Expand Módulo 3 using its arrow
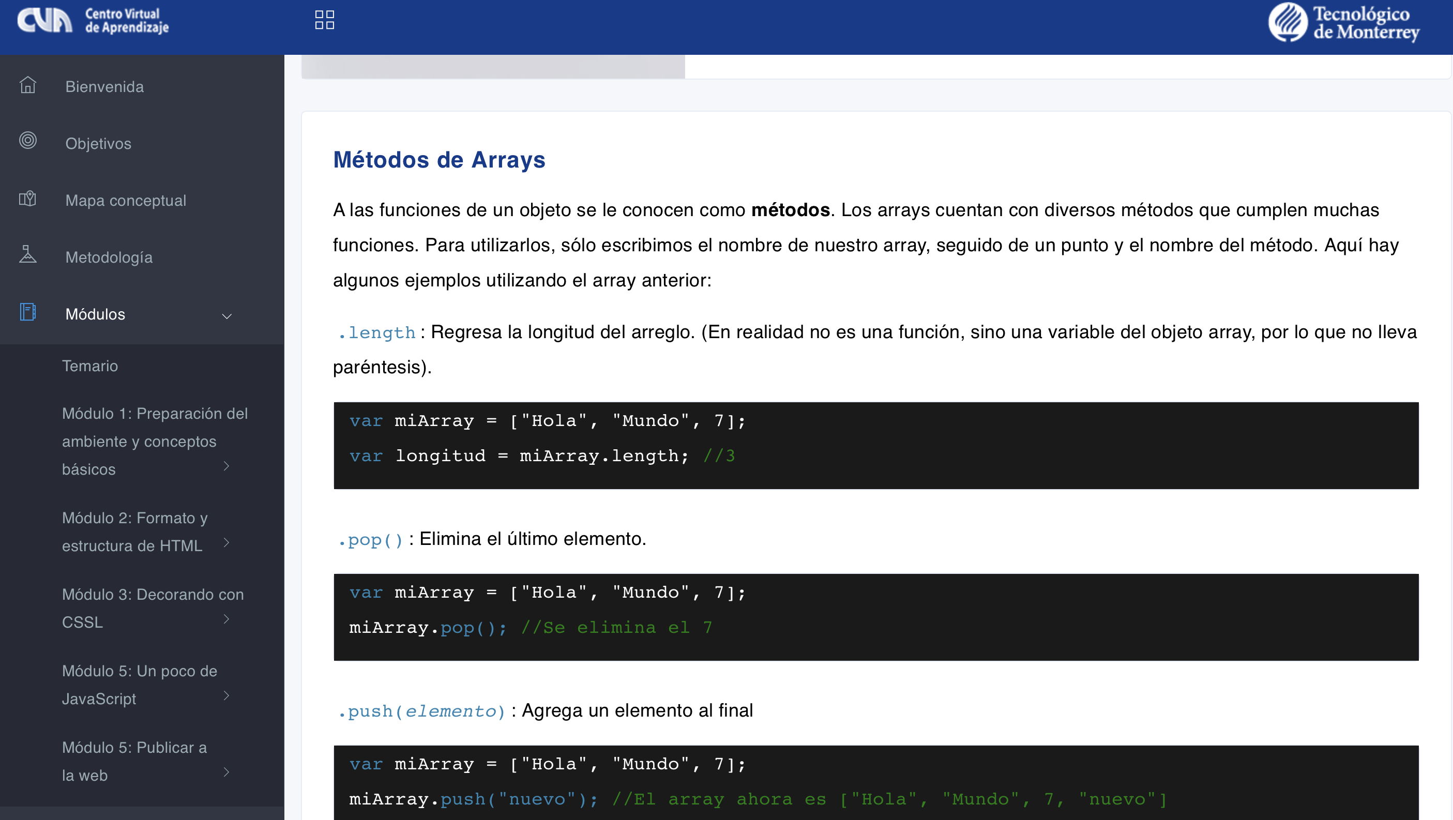1453x820 pixels. click(x=226, y=619)
